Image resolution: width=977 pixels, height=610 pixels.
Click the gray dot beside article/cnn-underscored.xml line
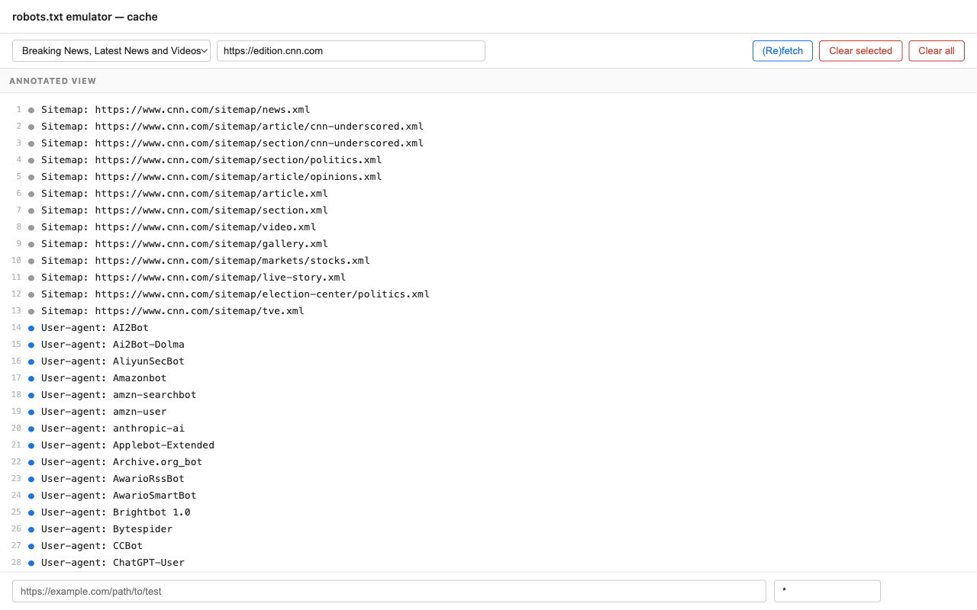[31, 127]
